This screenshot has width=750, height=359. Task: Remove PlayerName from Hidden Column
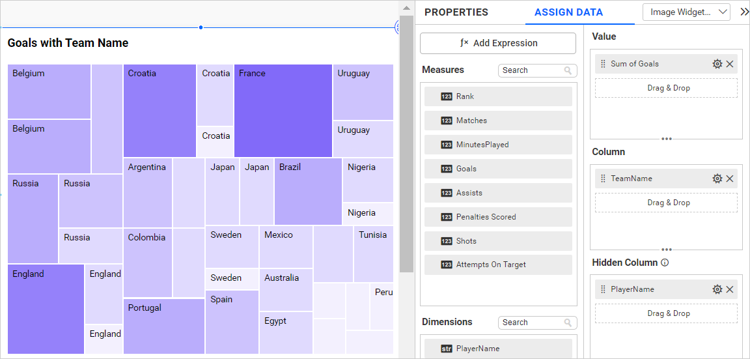(x=730, y=289)
